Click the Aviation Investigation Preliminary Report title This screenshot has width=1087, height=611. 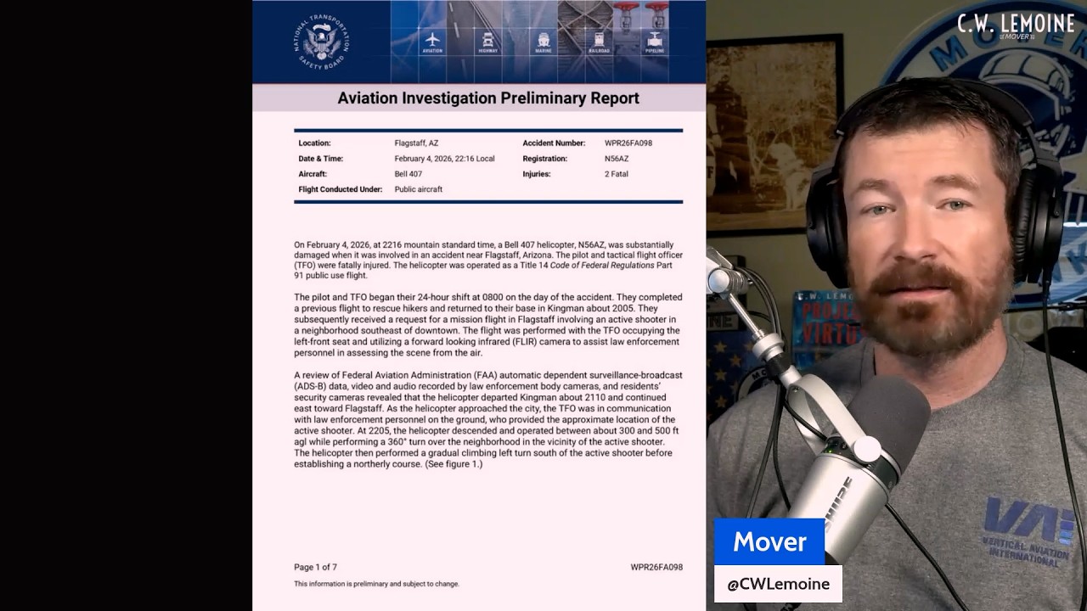[488, 98]
